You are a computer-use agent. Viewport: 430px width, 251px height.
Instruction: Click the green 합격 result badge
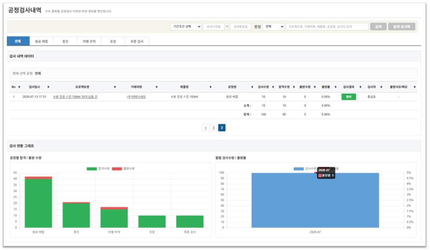(349, 97)
